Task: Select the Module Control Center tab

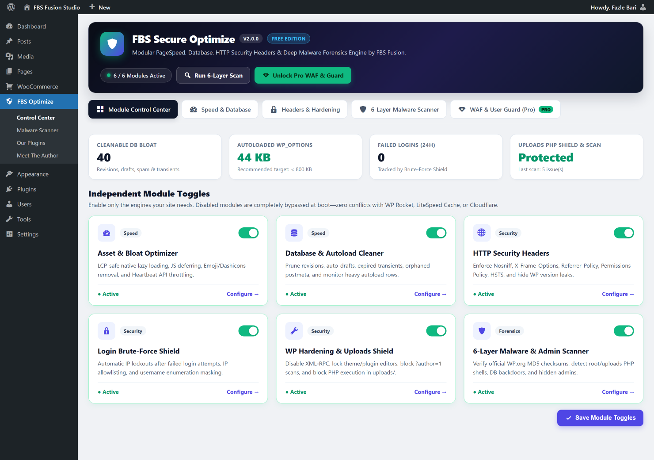Action: [133, 109]
